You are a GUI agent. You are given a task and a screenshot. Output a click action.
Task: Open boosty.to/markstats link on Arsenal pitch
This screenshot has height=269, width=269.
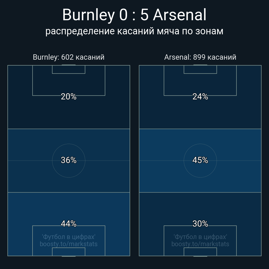point(200,244)
